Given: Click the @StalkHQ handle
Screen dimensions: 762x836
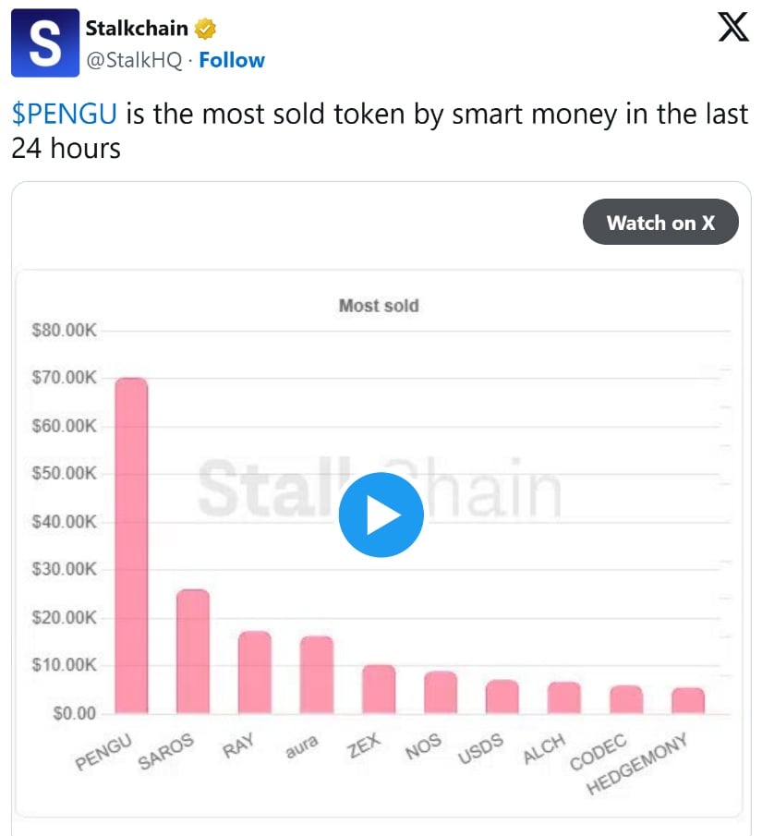Looking at the screenshot, I should pyautogui.click(x=134, y=60).
